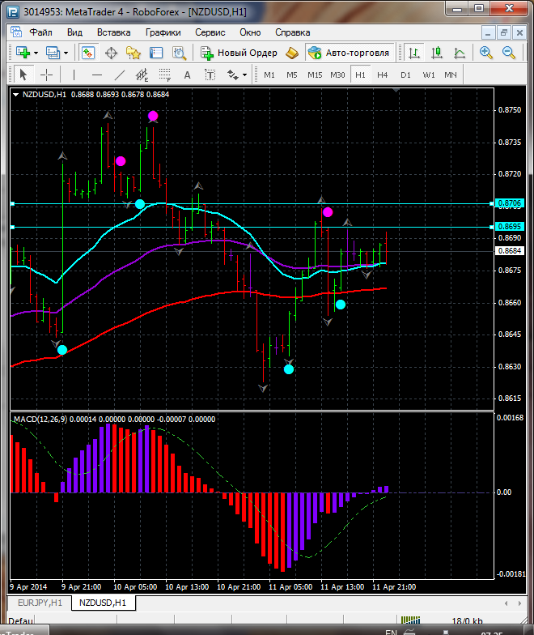
Task: Expand the new chart dropdown arrow
Action: [36, 53]
